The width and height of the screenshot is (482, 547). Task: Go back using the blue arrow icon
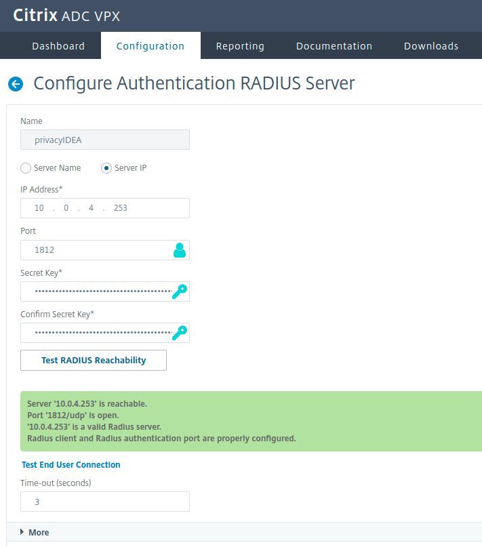tap(16, 84)
